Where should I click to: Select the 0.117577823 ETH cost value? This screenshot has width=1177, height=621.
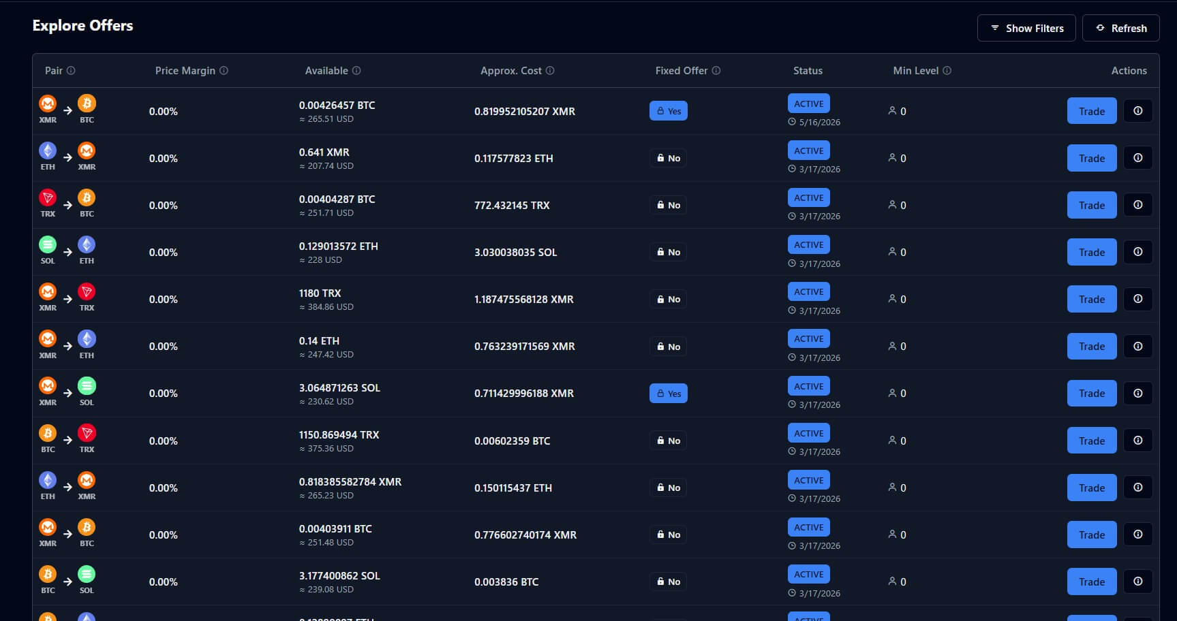tap(514, 158)
